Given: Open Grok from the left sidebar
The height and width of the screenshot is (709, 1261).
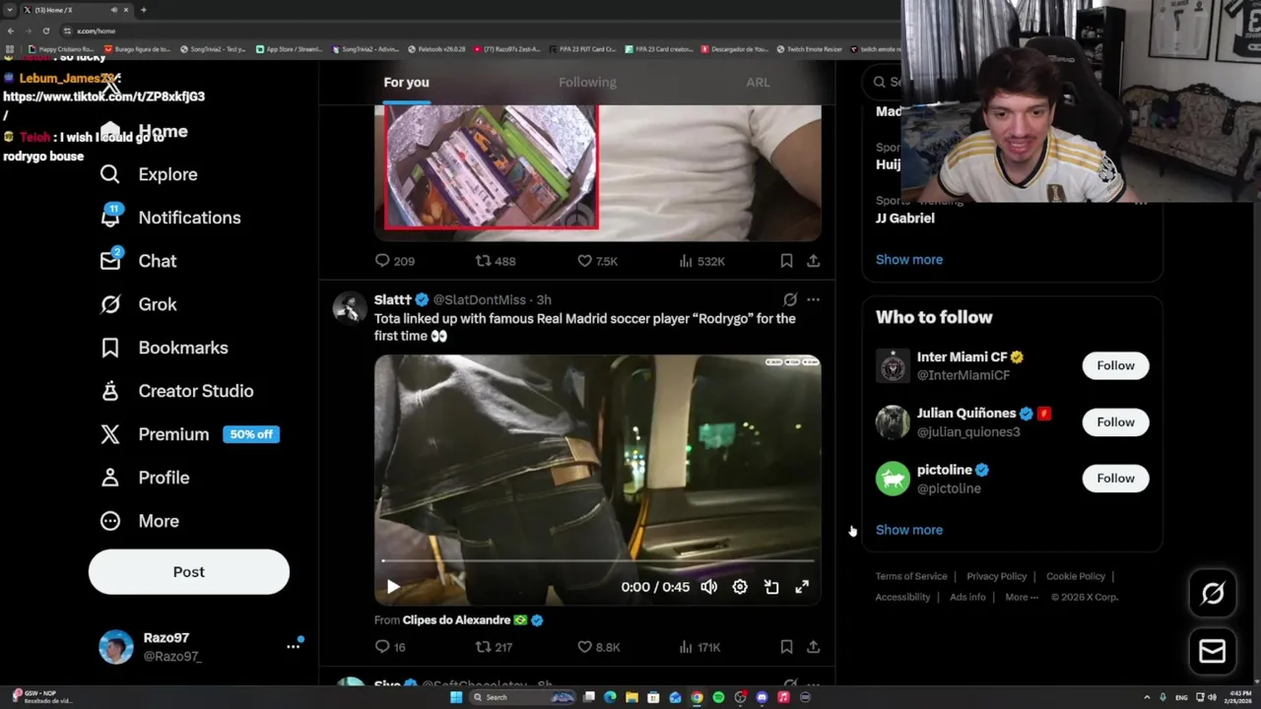Looking at the screenshot, I should click(x=138, y=304).
